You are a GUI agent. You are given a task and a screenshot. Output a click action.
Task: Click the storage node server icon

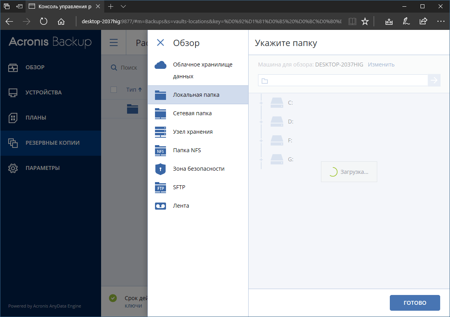click(160, 132)
